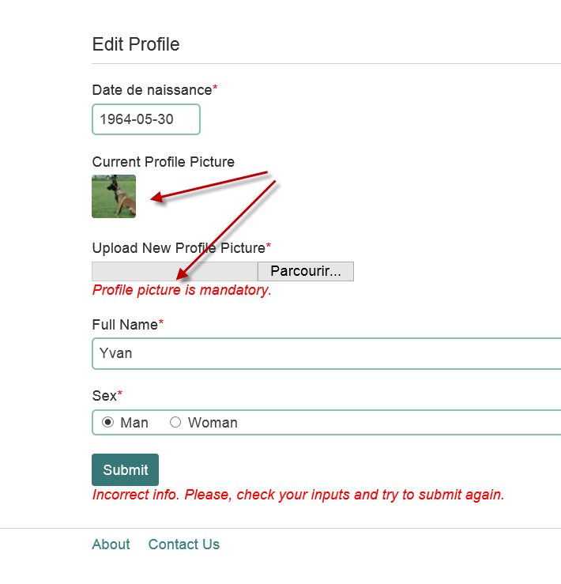Click the "Man" text label
This screenshot has height=584, width=561.
point(134,423)
